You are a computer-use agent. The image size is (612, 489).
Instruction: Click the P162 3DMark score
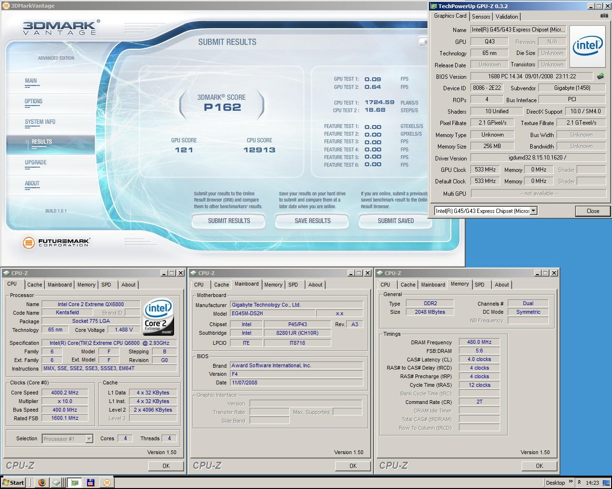click(222, 107)
